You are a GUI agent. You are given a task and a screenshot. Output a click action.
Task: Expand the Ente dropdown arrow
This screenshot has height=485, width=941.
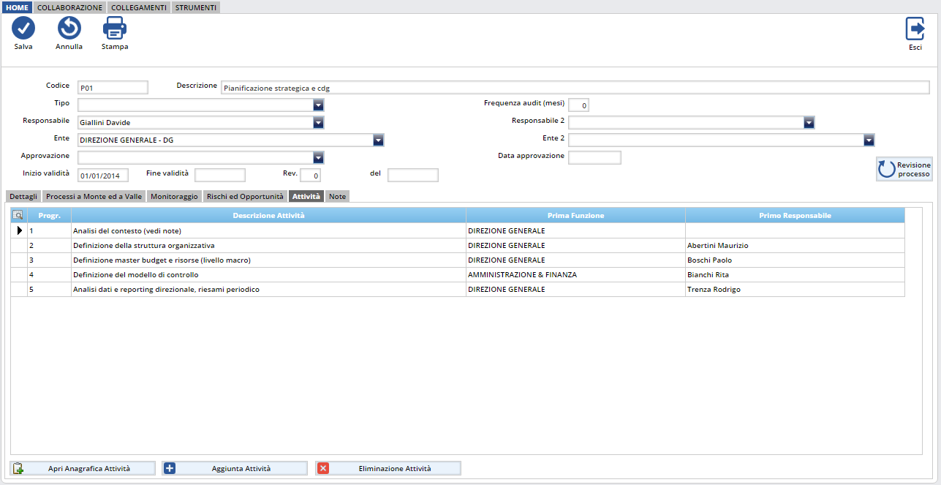click(x=378, y=140)
